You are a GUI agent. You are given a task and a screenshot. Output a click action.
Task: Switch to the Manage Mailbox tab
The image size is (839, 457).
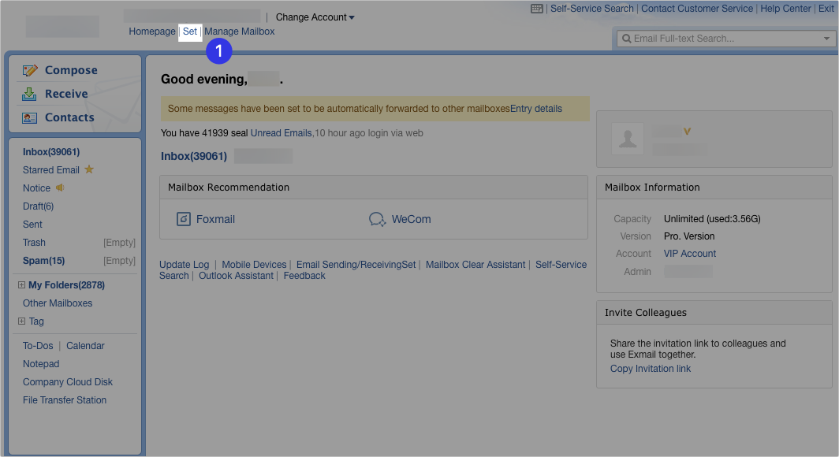[239, 31]
